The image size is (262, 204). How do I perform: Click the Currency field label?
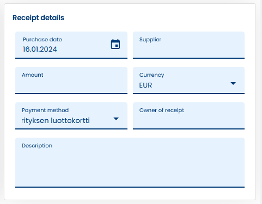(151, 75)
